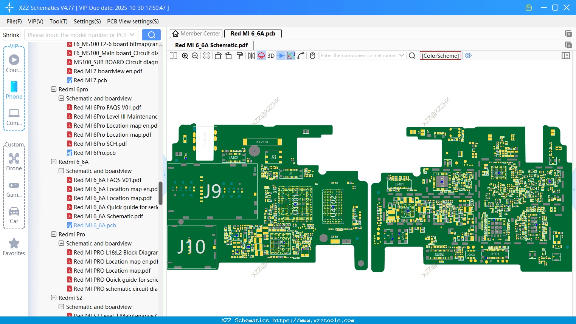Toggle the eye visibility icon
The width and height of the screenshot is (576, 324).
(468, 56)
